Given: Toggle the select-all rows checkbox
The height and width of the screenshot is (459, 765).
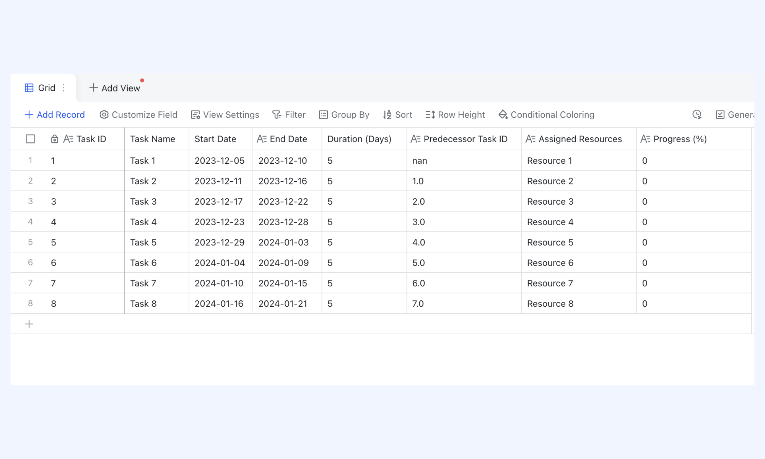Looking at the screenshot, I should tap(30, 139).
